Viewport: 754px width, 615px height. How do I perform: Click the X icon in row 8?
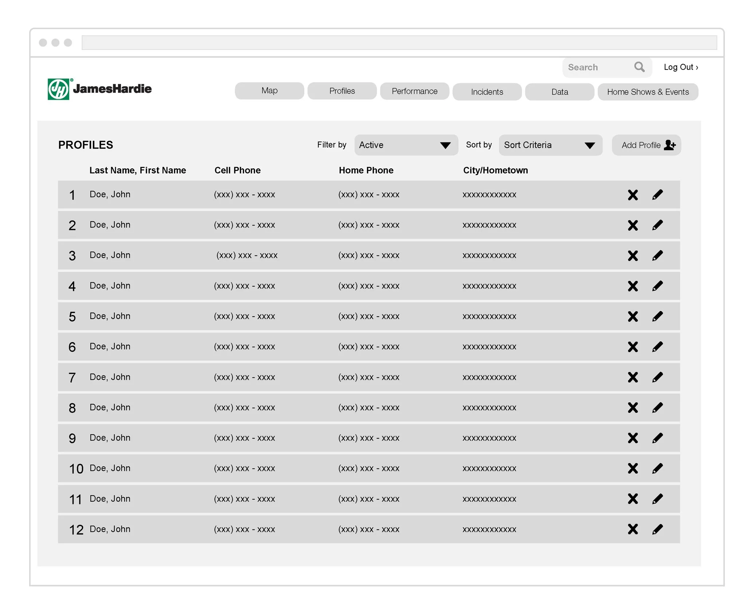633,407
